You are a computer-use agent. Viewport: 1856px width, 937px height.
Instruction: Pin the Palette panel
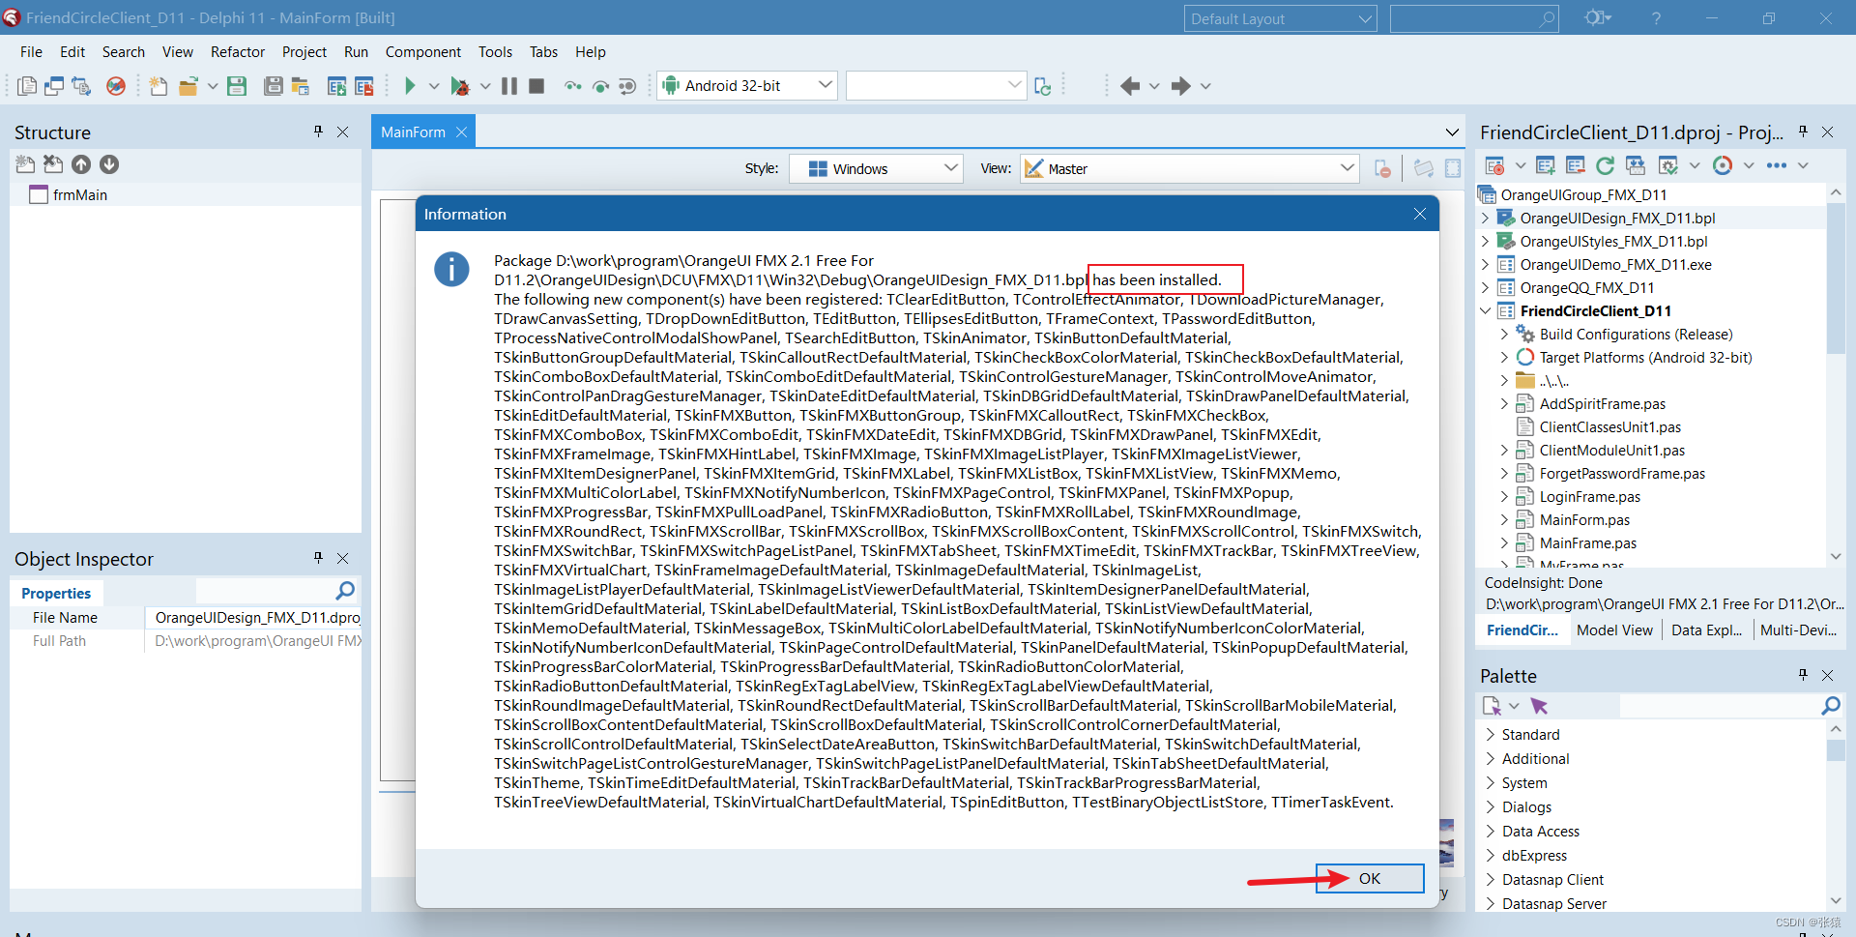[x=1802, y=675]
